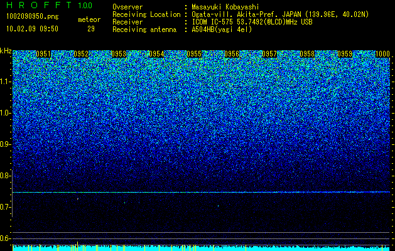Screen dimensions: 395x251
Task: Click the kHz axis unit label
Action: click(x=6, y=51)
